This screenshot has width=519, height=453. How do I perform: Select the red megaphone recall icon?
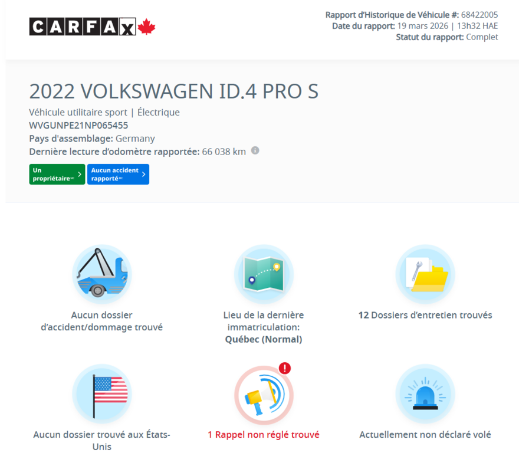(x=264, y=394)
